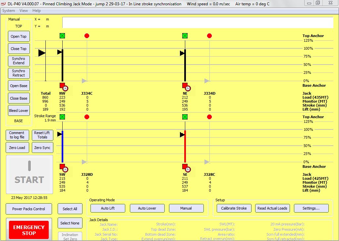Click the red status circle above the SE jack
This screenshot has width=339, height=241.
[x=209, y=117]
